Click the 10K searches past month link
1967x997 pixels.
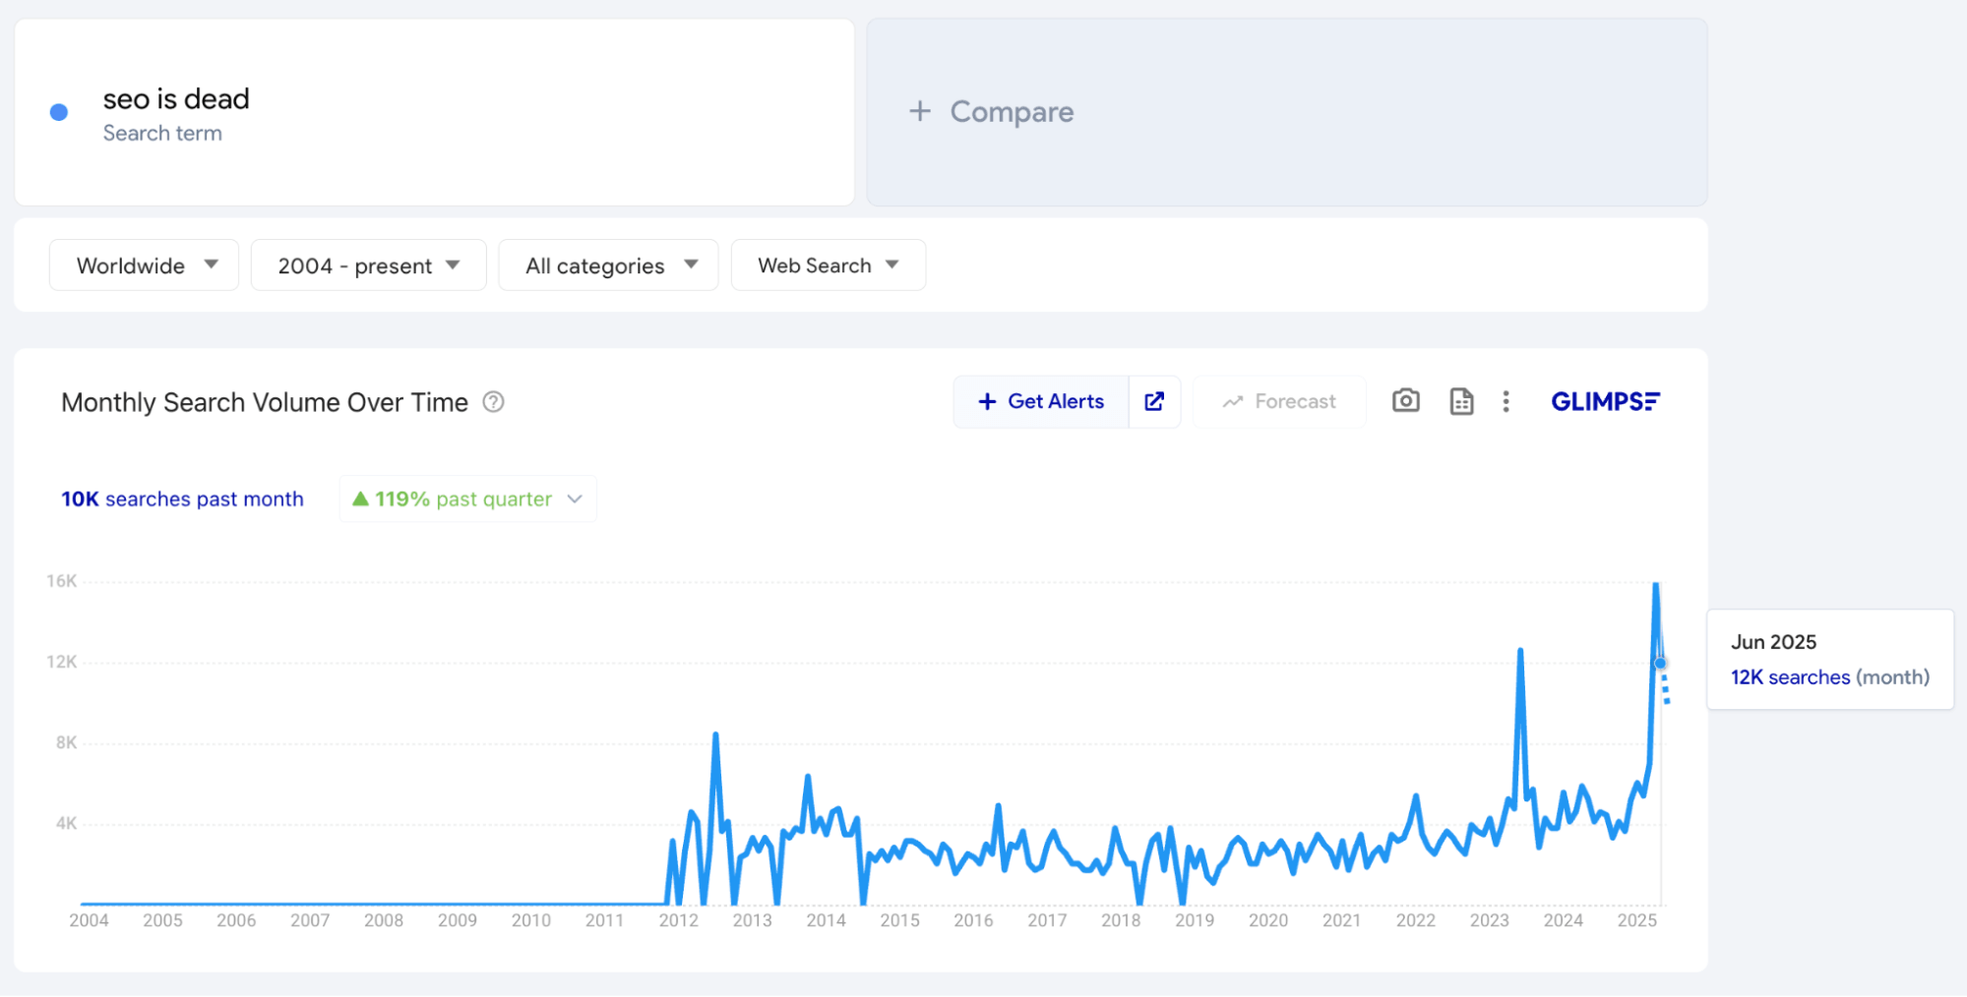click(182, 499)
